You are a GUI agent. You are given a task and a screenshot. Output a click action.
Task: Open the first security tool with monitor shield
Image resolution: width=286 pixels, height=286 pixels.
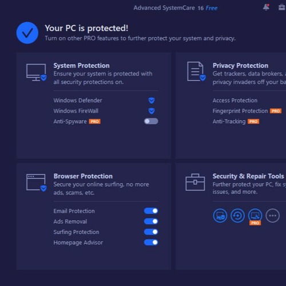220,216
